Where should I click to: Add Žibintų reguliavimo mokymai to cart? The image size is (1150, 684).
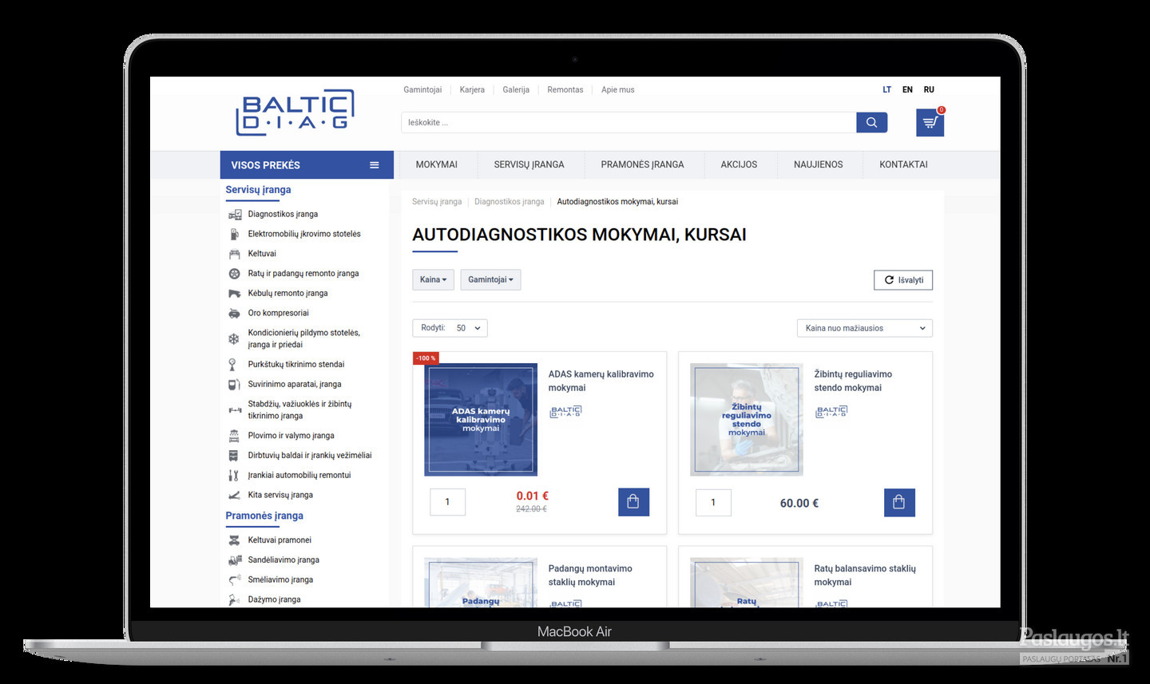click(899, 503)
